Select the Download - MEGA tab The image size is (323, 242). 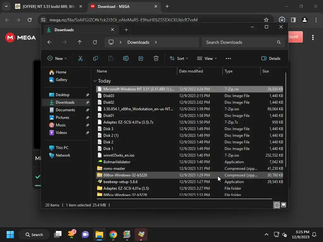124,6
